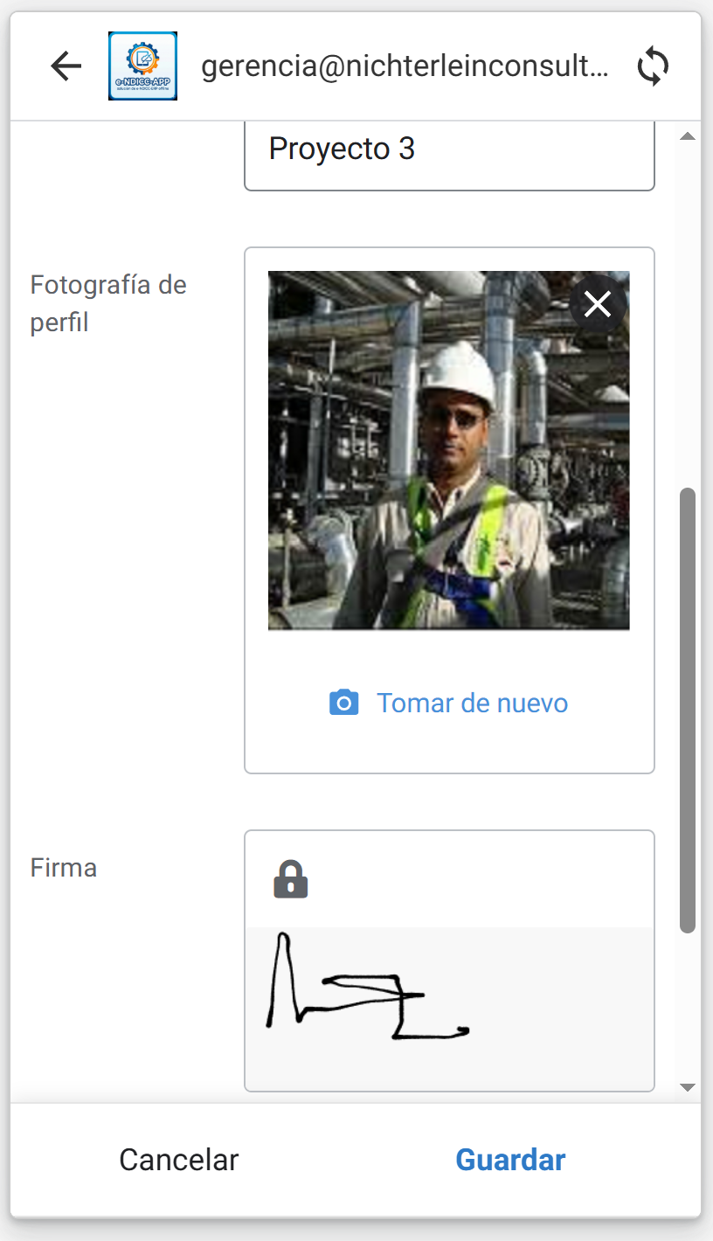Click the Firma field label

pyautogui.click(x=64, y=868)
